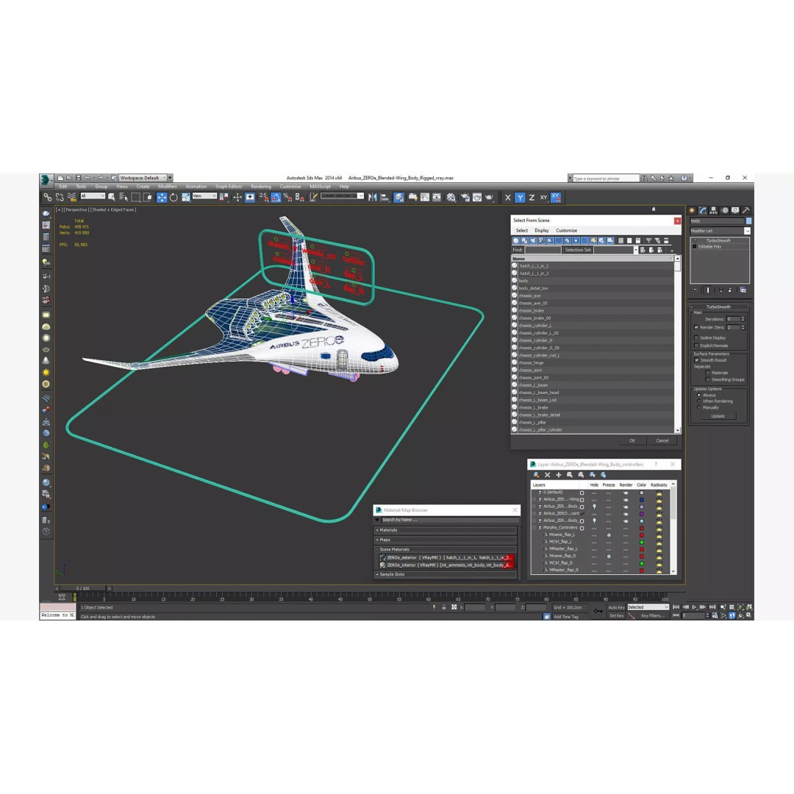
Task: Open the Mirror tool in main toolbar
Action: point(373,198)
